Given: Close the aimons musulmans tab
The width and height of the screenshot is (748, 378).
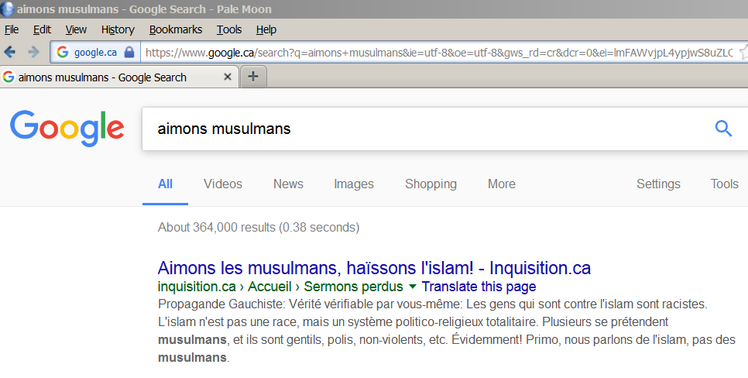Looking at the screenshot, I should [228, 77].
